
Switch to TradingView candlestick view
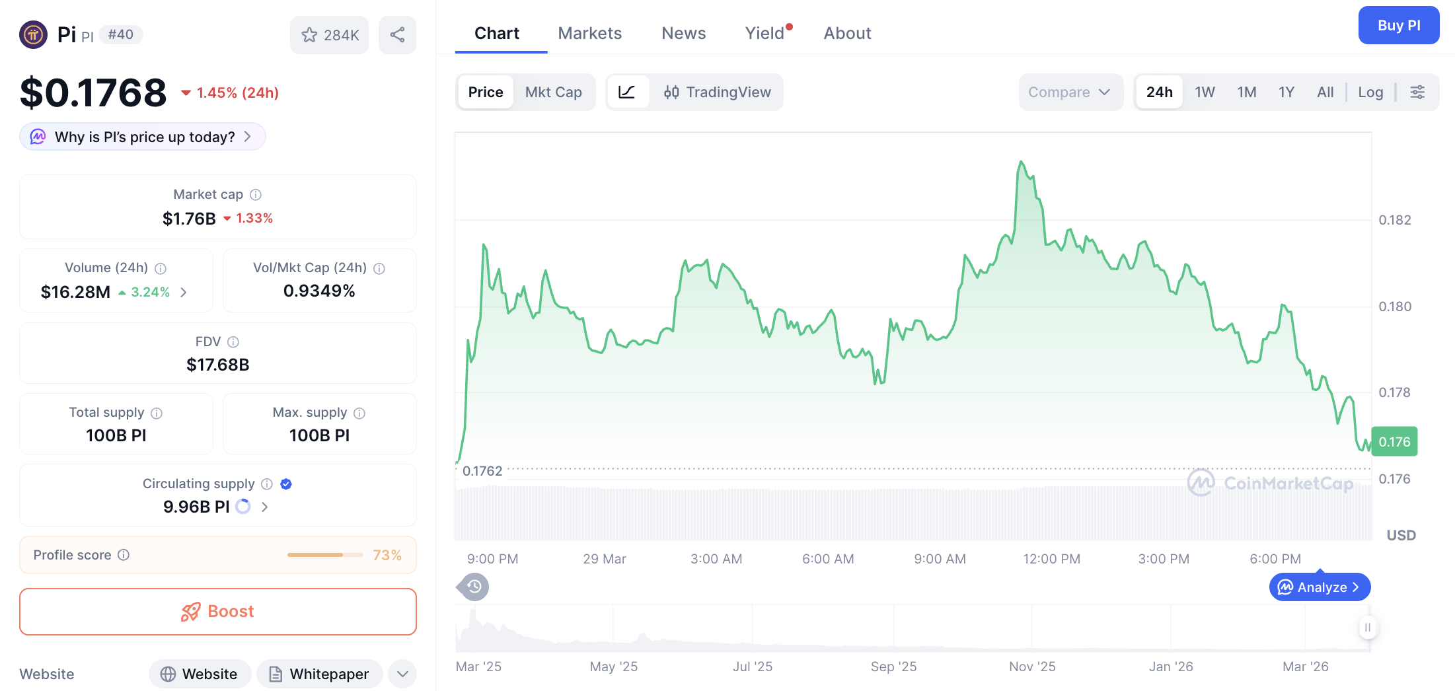718,92
